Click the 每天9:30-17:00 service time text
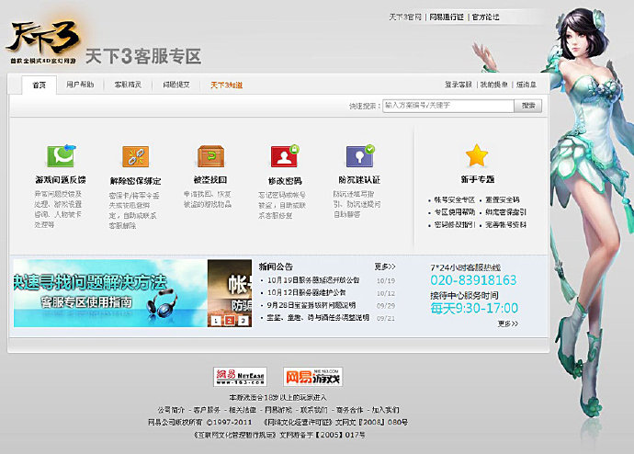634x454 pixels. (x=474, y=308)
